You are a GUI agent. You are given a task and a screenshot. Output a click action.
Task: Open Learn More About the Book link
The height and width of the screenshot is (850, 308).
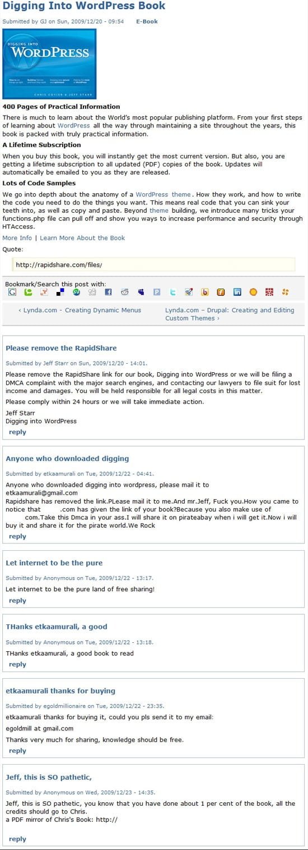82,238
